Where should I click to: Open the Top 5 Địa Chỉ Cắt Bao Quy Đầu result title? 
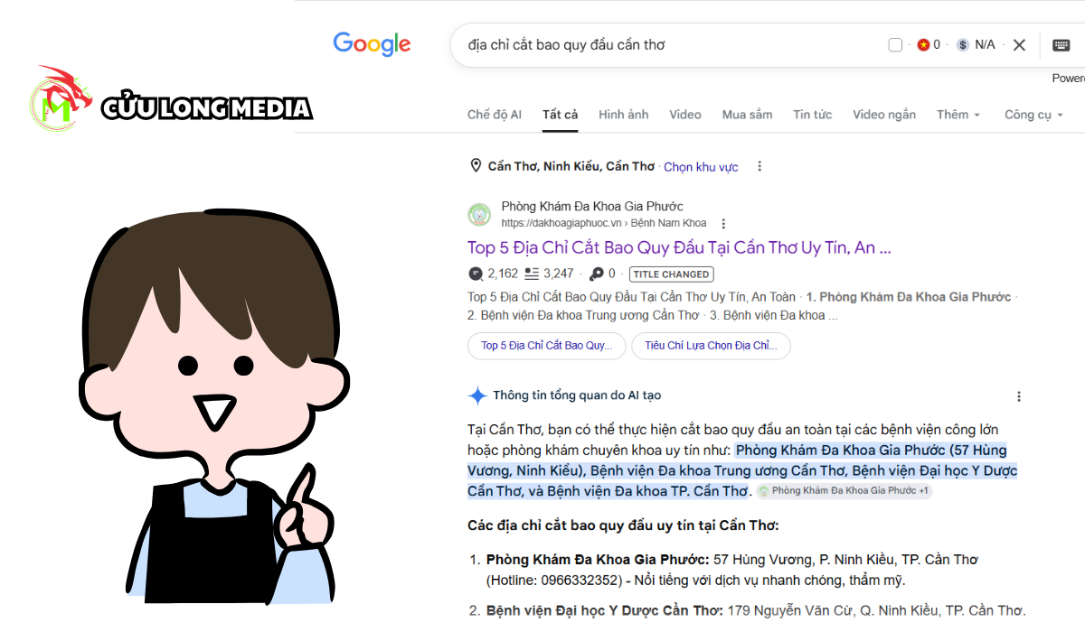(679, 247)
